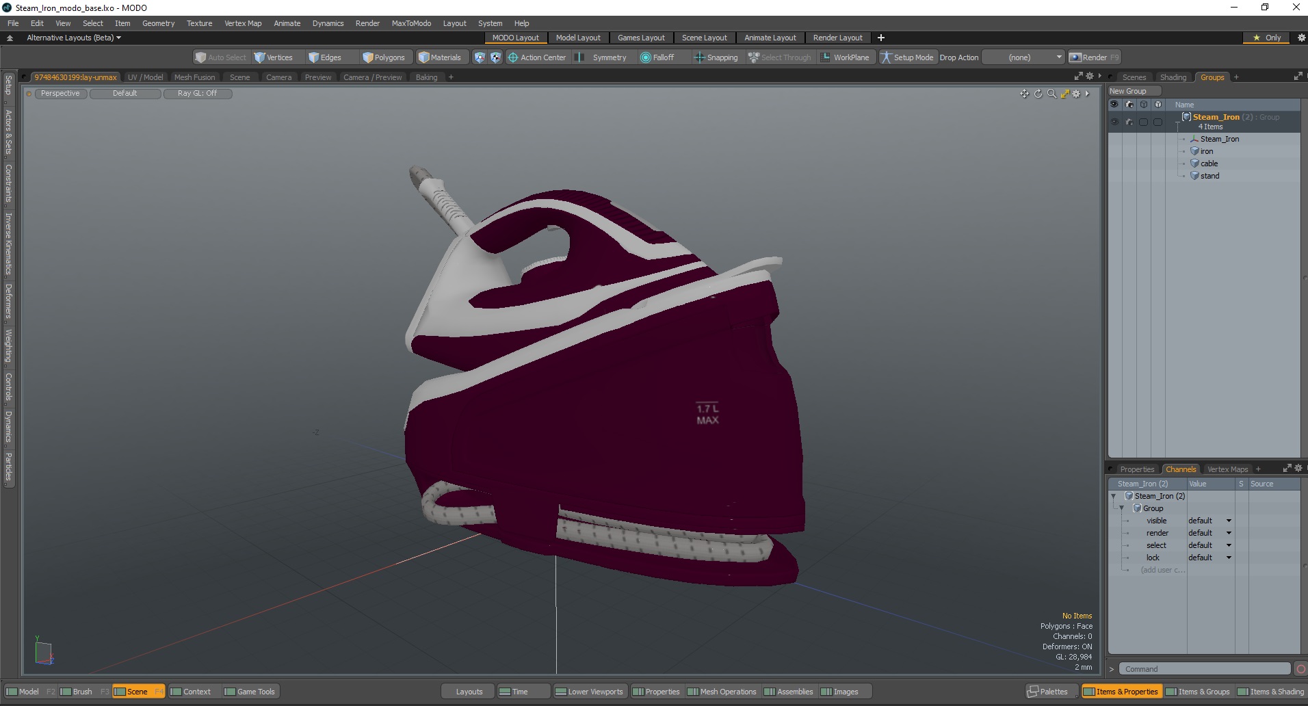Click the visibility eye column header
The image size is (1308, 706).
pos(1114,105)
